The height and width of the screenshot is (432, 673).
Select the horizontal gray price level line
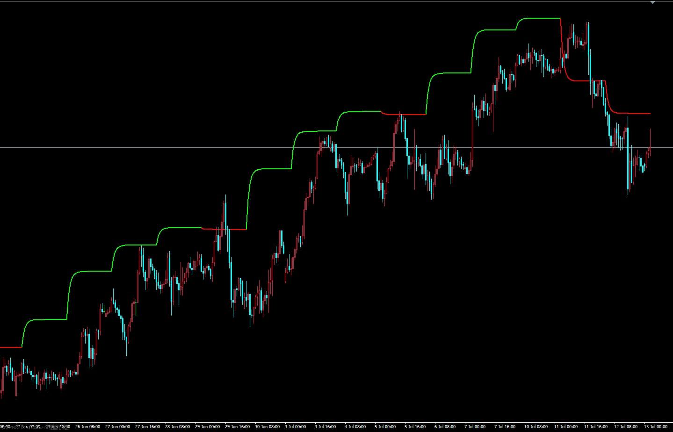point(336,148)
